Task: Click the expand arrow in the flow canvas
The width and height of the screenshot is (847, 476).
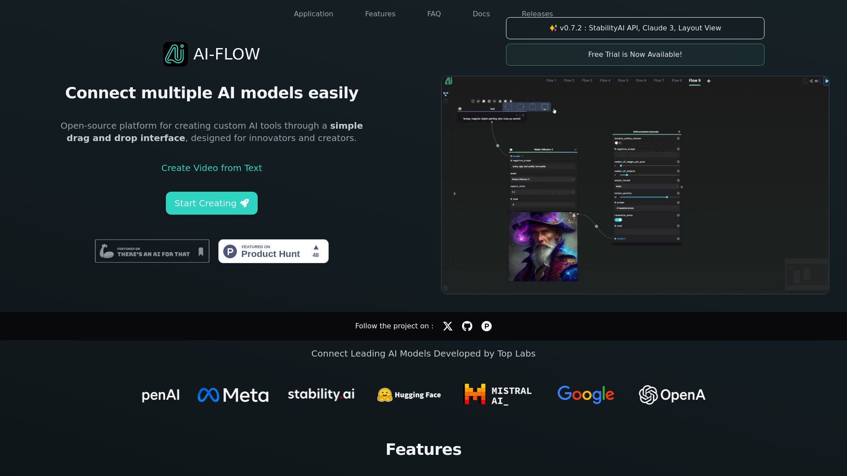Action: [454, 193]
